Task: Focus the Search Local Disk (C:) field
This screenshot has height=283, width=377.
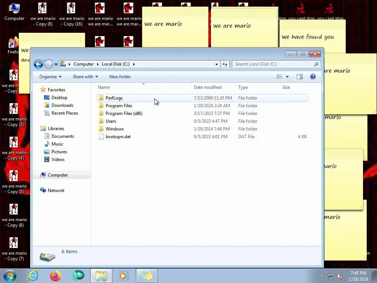Action: pos(276,64)
